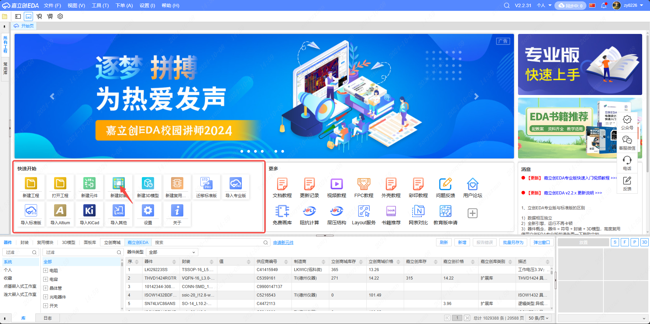The width and height of the screenshot is (650, 324).
Task: Click the plus icon to add shortcut
Action: [x=472, y=213]
